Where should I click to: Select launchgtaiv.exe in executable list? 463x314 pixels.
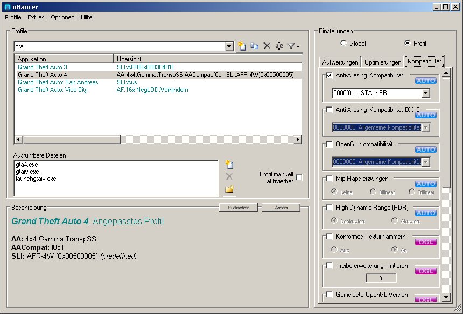[36, 179]
